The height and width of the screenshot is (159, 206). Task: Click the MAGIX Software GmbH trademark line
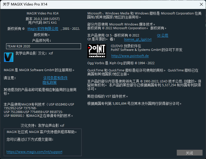tap(39, 70)
